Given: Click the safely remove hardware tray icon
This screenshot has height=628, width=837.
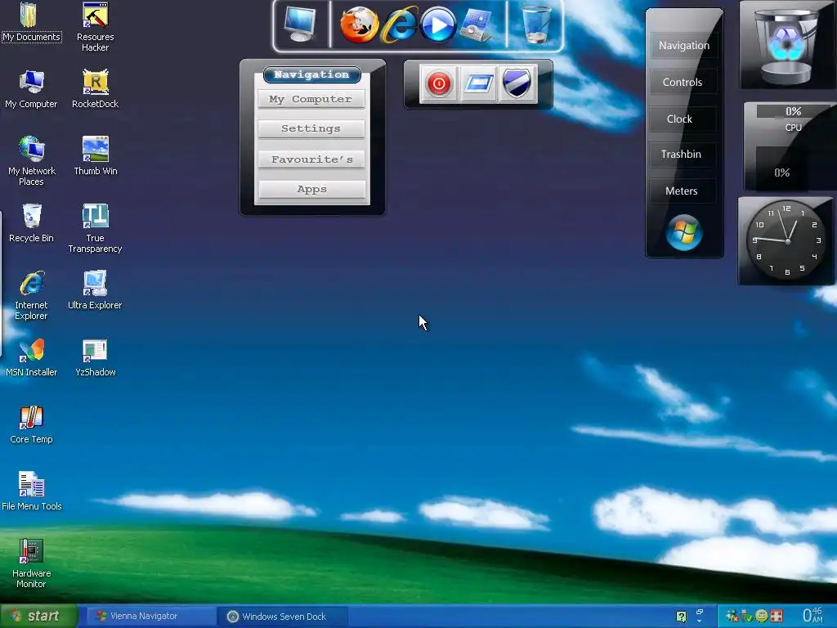Looking at the screenshot, I should [x=747, y=617].
